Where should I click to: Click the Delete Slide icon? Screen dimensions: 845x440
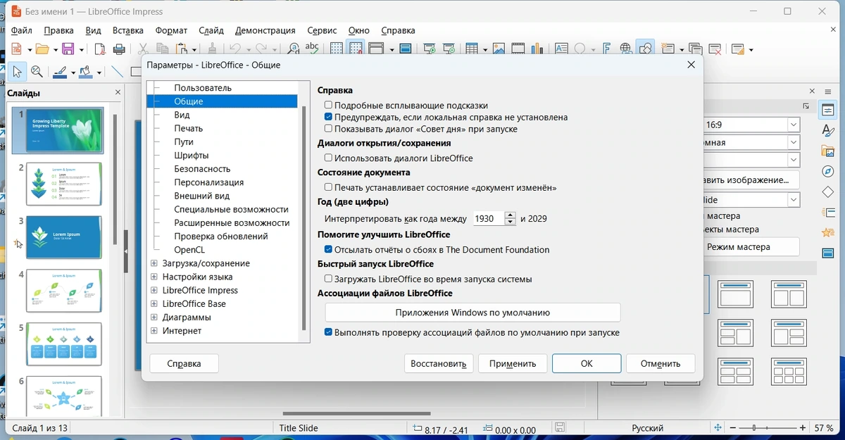[715, 49]
